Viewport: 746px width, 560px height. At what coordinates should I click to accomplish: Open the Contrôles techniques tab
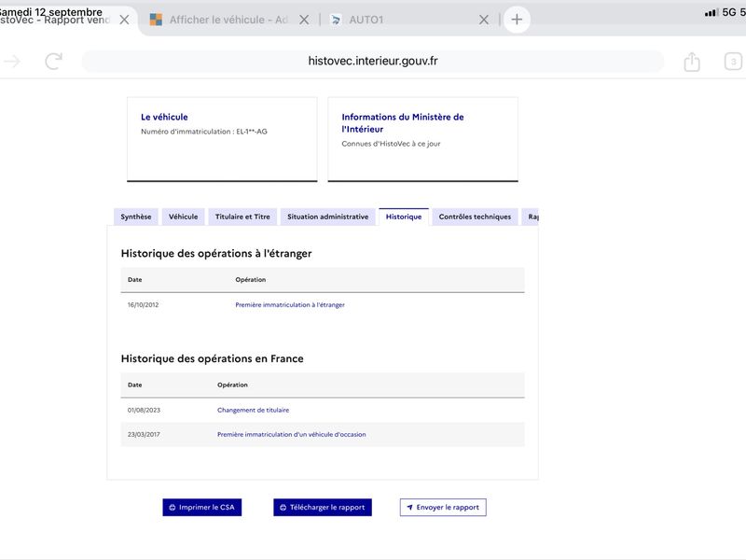tap(475, 217)
